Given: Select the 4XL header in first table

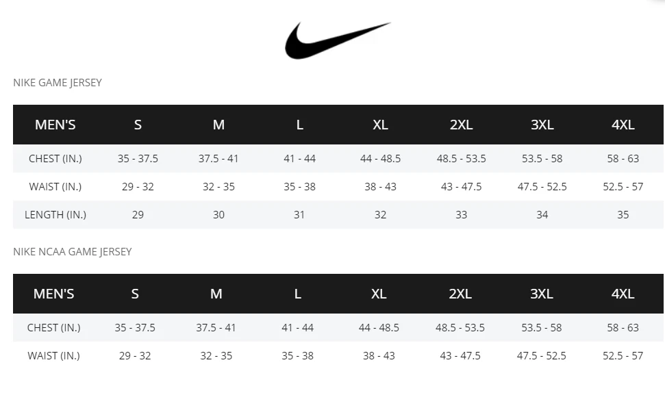Looking at the screenshot, I should [x=623, y=125].
